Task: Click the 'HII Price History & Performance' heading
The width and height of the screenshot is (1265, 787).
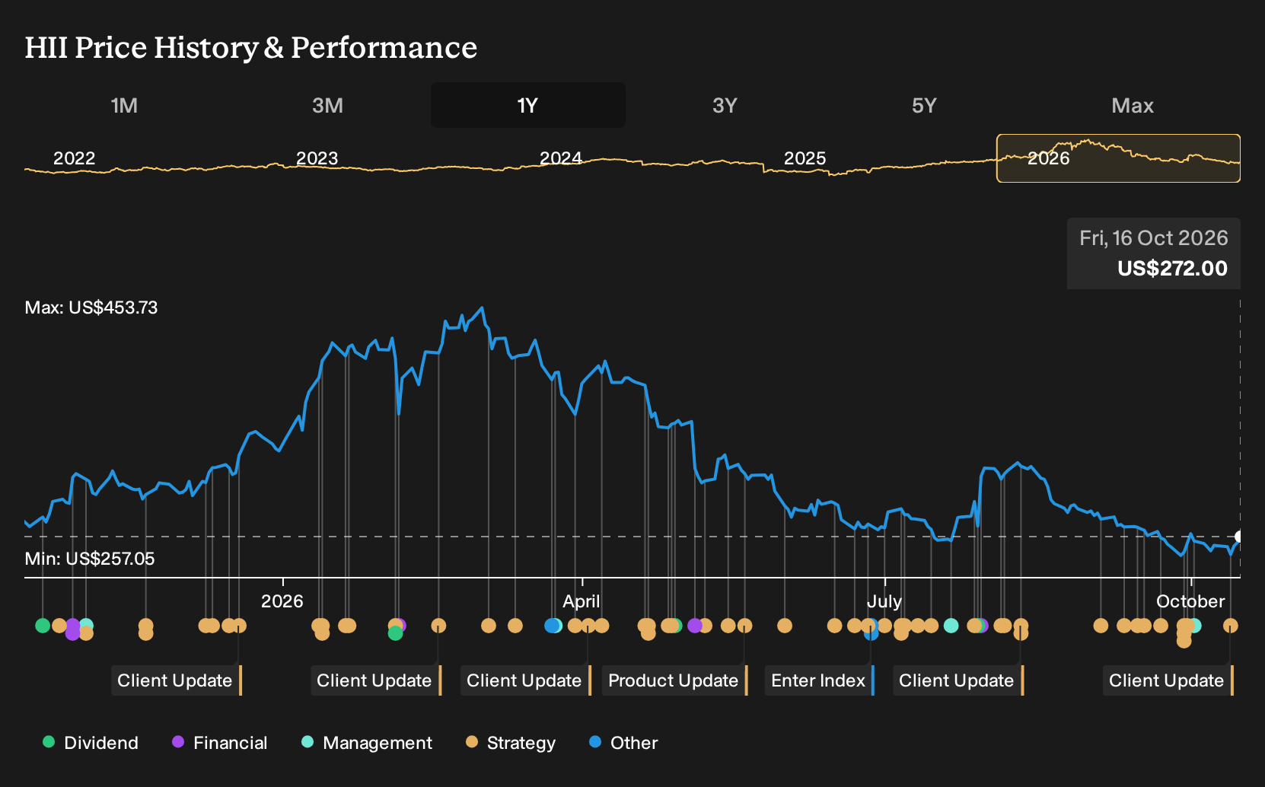Action: coord(251,47)
